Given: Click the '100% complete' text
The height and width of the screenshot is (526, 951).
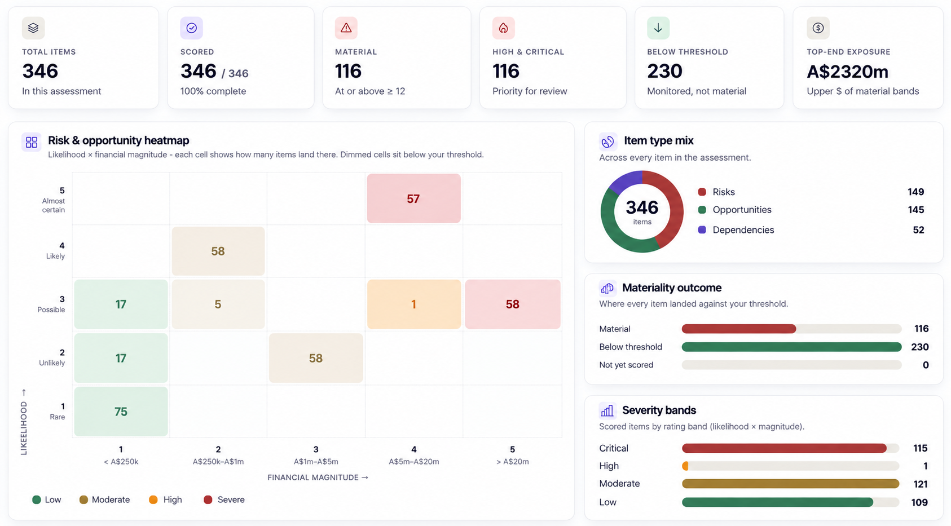Looking at the screenshot, I should pos(213,91).
